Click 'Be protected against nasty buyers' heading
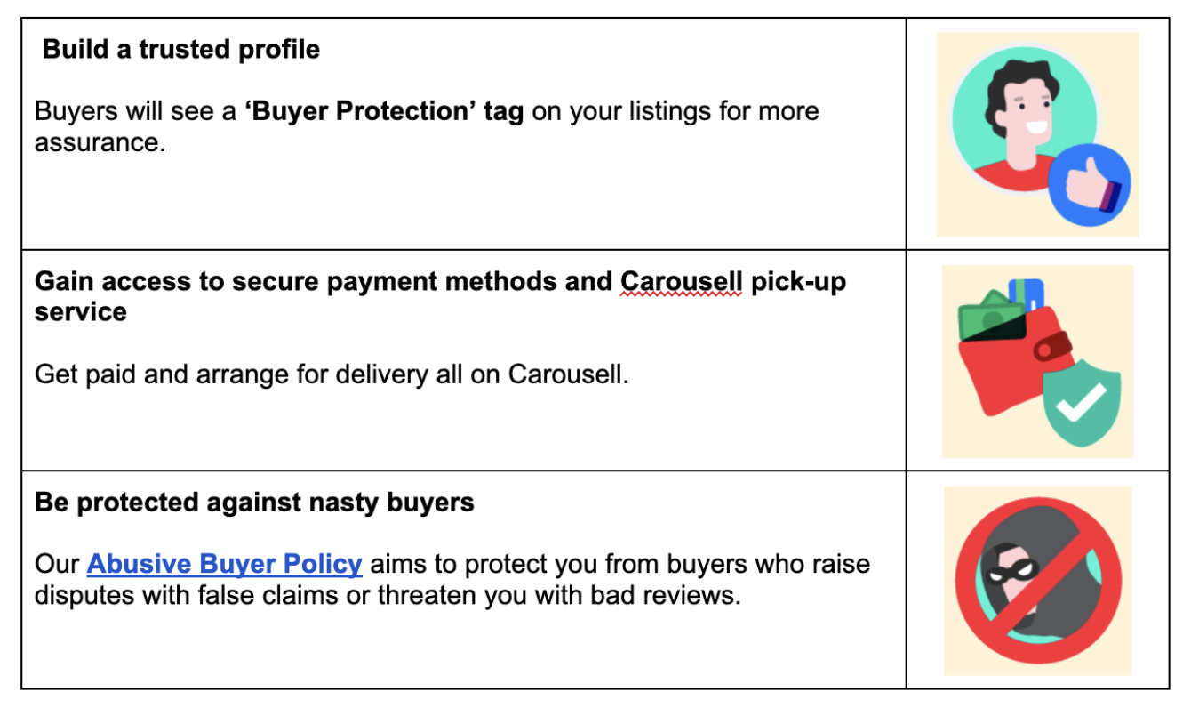 254,503
